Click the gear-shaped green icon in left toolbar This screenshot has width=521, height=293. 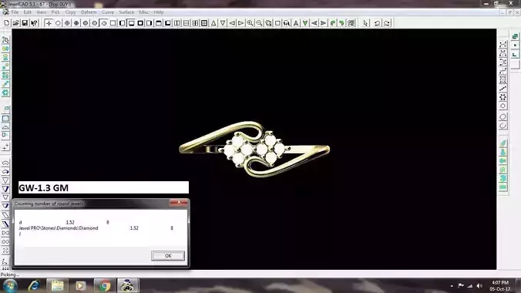5,93
